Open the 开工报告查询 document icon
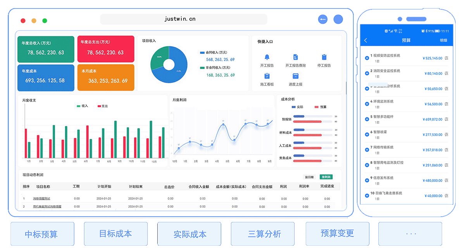Viewport: 465px width, 248px height. [295, 57]
